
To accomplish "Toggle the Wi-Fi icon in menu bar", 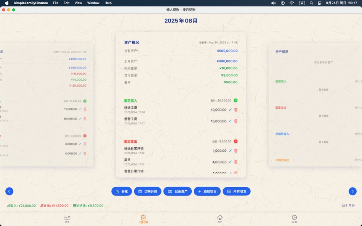I will 291,3.
